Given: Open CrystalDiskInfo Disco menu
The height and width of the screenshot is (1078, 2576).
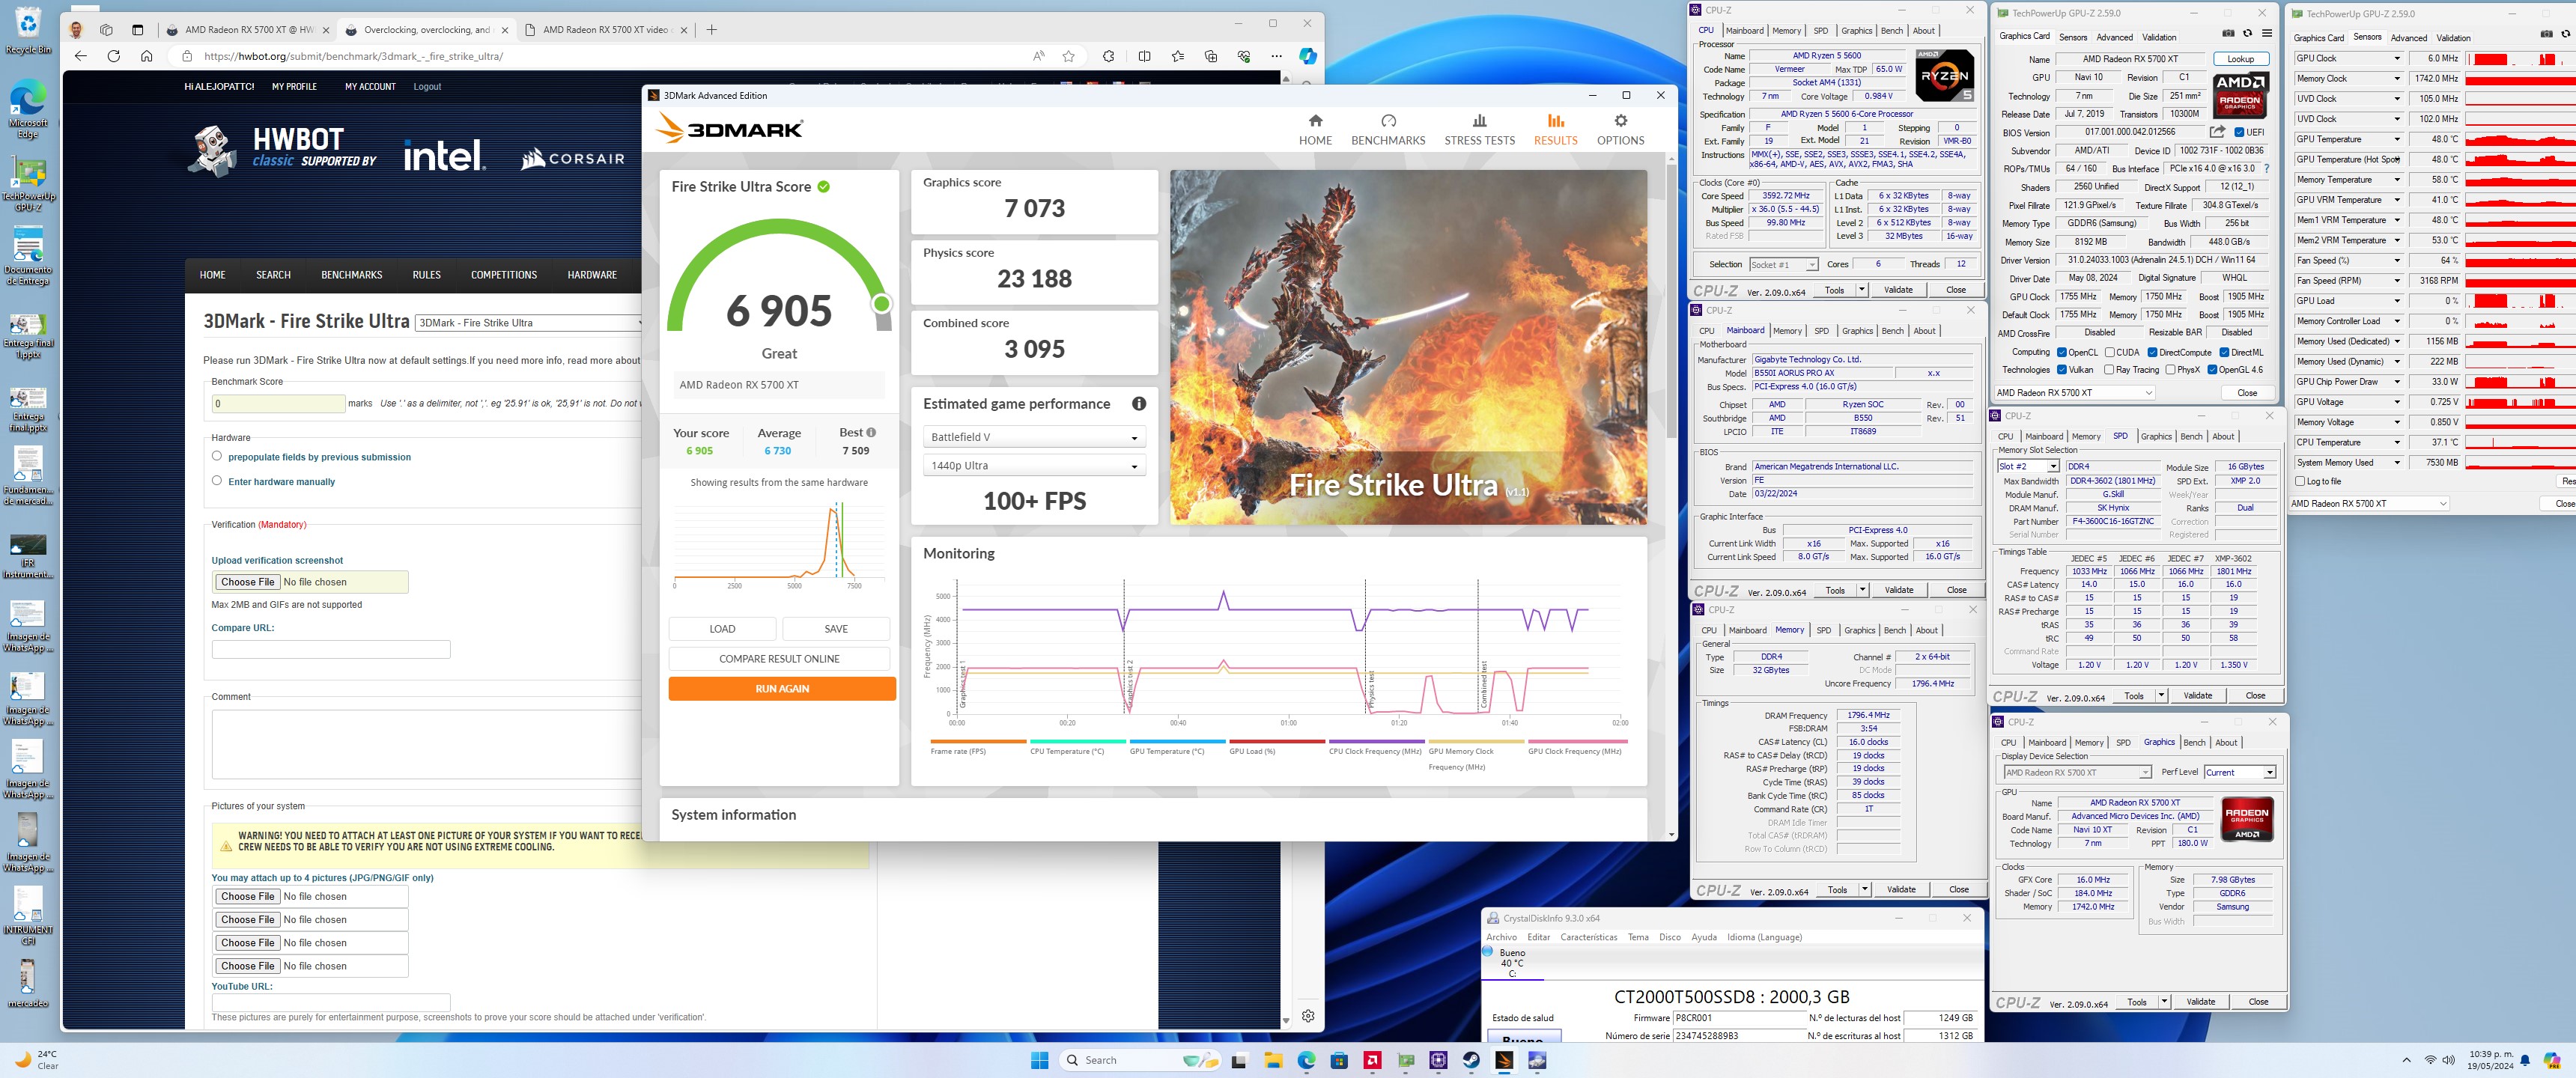Looking at the screenshot, I should pyautogui.click(x=1670, y=937).
